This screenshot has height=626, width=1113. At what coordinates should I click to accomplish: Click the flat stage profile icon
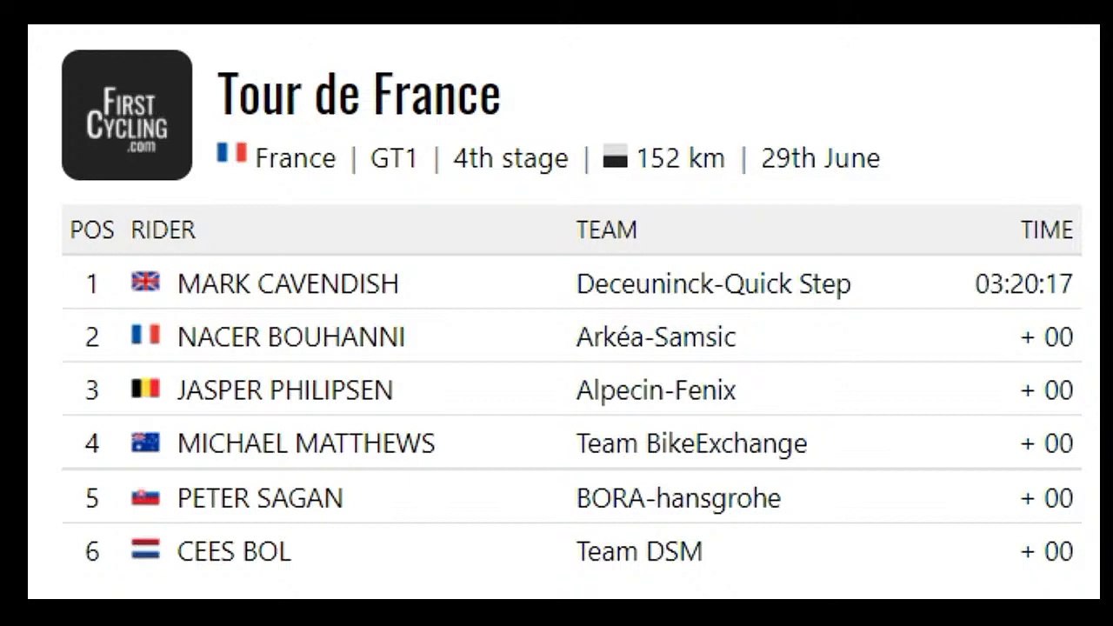[x=616, y=159]
